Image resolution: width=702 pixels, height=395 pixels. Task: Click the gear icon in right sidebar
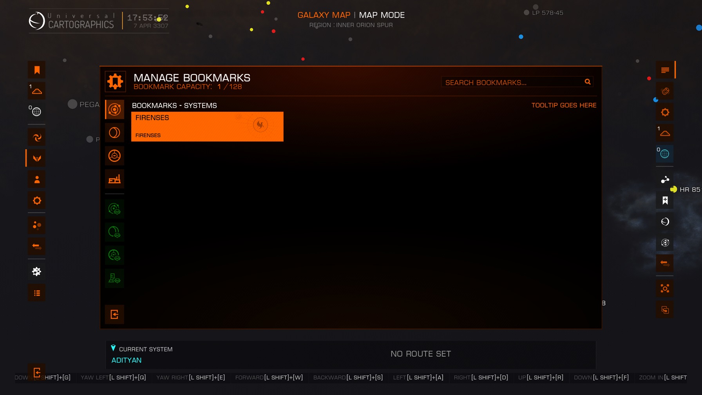point(665,112)
